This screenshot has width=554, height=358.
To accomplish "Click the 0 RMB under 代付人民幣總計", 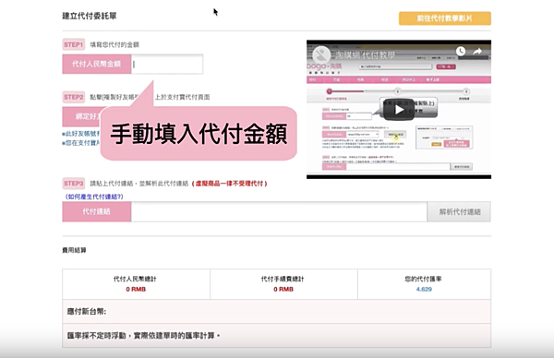I will click(x=136, y=289).
